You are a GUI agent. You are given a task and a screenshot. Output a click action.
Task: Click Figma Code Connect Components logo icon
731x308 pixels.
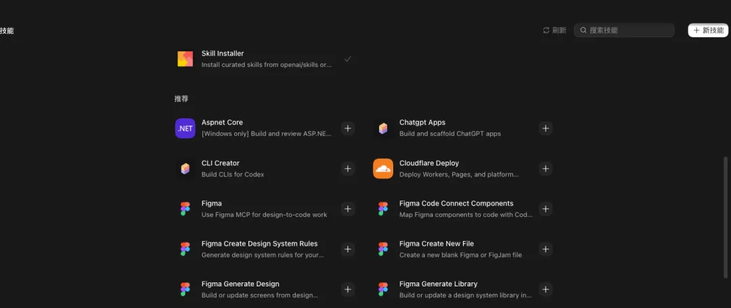(x=382, y=209)
